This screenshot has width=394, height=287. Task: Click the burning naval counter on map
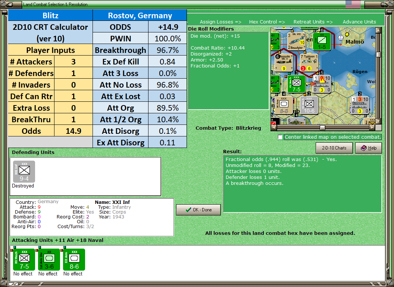coord(322,84)
